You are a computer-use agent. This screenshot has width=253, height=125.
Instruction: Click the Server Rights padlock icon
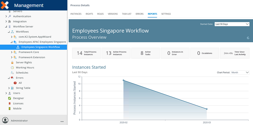point(12,63)
